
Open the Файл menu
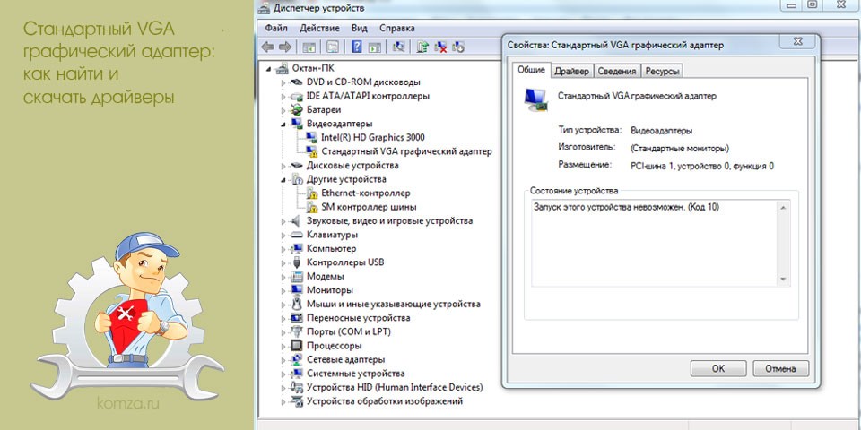[276, 28]
